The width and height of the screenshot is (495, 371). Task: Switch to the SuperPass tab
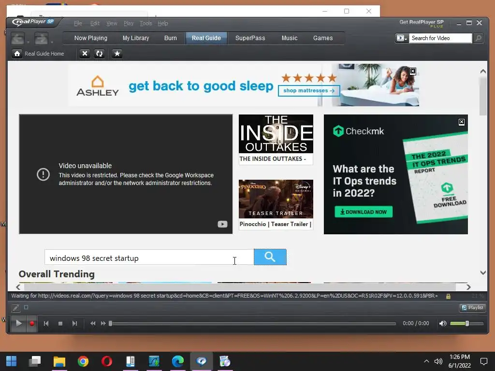(250, 38)
